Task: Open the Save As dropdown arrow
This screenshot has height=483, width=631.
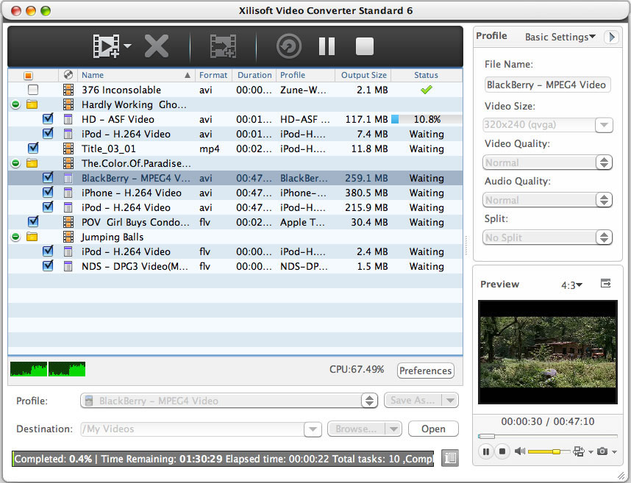Action: tap(450, 401)
